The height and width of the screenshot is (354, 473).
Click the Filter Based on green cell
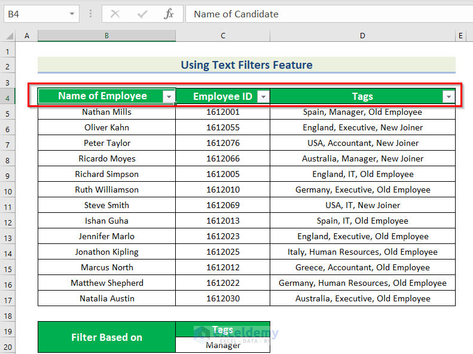pyautogui.click(x=106, y=337)
